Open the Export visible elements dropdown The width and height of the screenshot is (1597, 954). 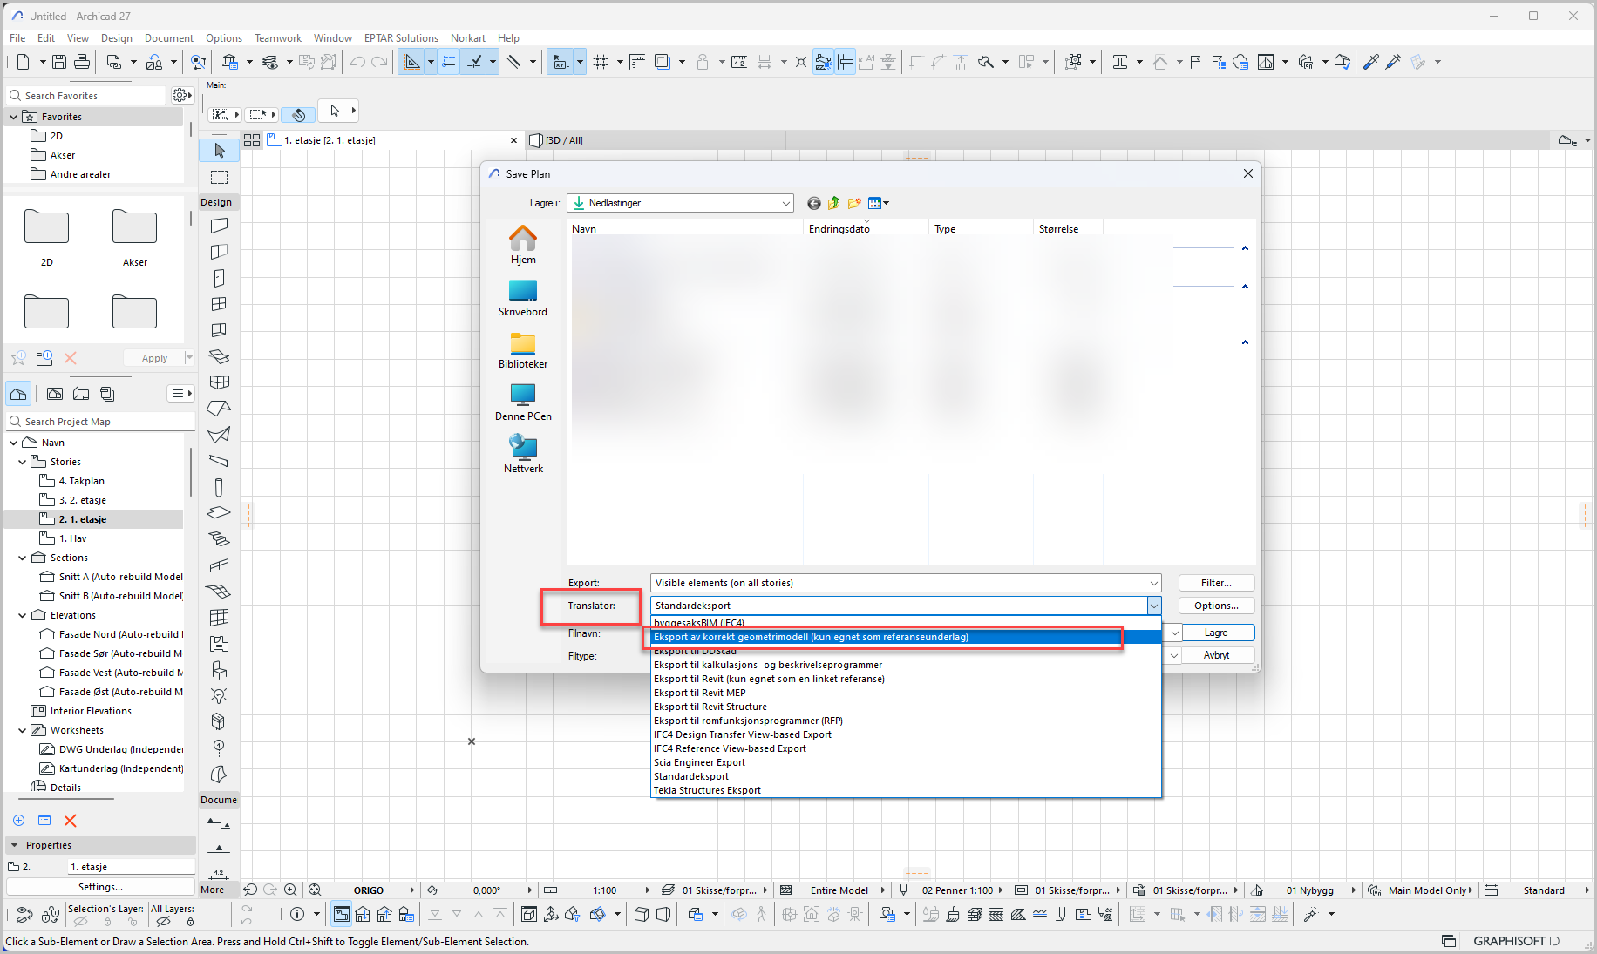point(906,583)
